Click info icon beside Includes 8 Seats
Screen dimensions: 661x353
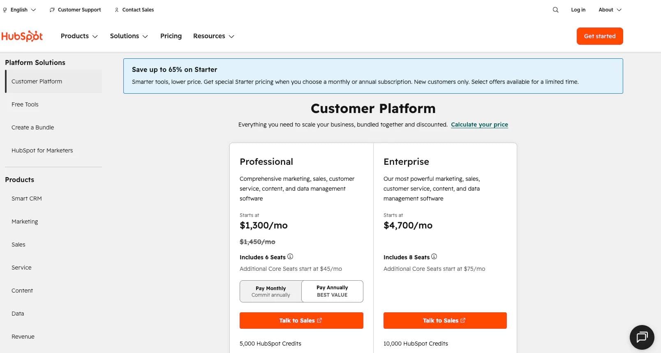[434, 256]
